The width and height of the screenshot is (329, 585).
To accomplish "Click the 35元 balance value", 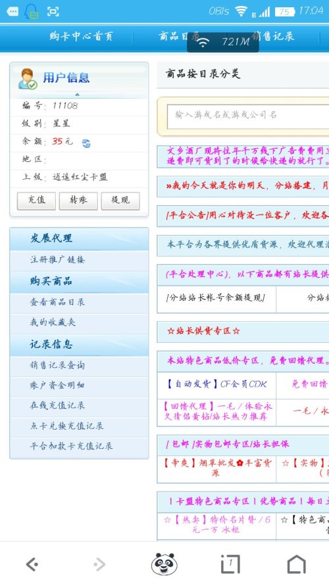I will [x=63, y=141].
